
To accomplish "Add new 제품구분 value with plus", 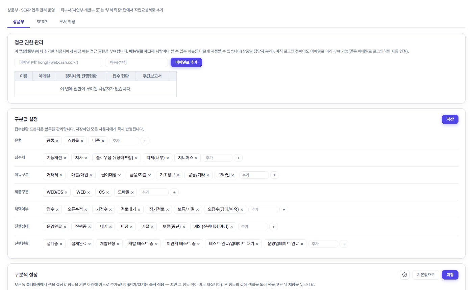I will (x=174, y=192).
